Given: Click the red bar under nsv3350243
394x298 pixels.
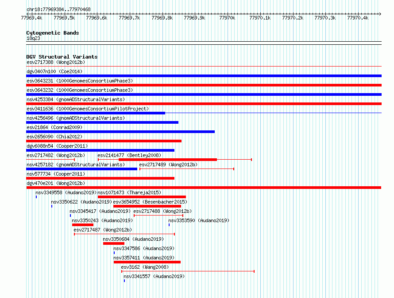Looking at the screenshot, I should tap(83, 225).
